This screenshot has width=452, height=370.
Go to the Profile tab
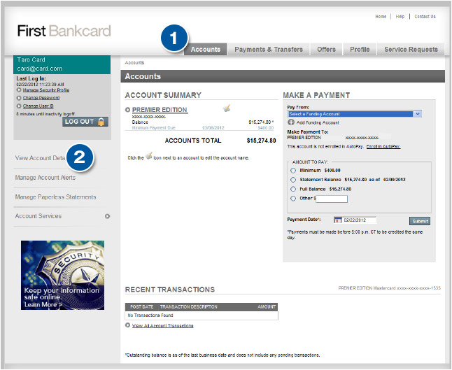click(x=360, y=49)
